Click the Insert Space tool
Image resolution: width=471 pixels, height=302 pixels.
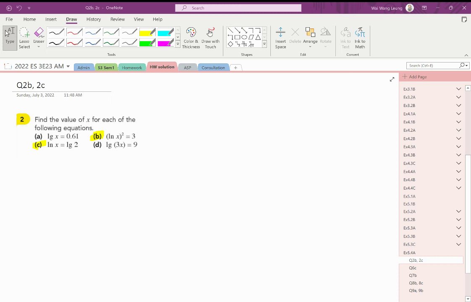280,38
